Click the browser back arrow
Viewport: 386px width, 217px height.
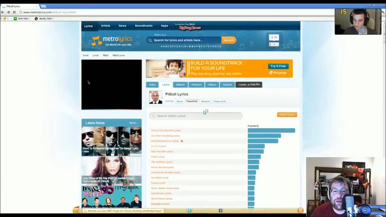(x=3, y=12)
